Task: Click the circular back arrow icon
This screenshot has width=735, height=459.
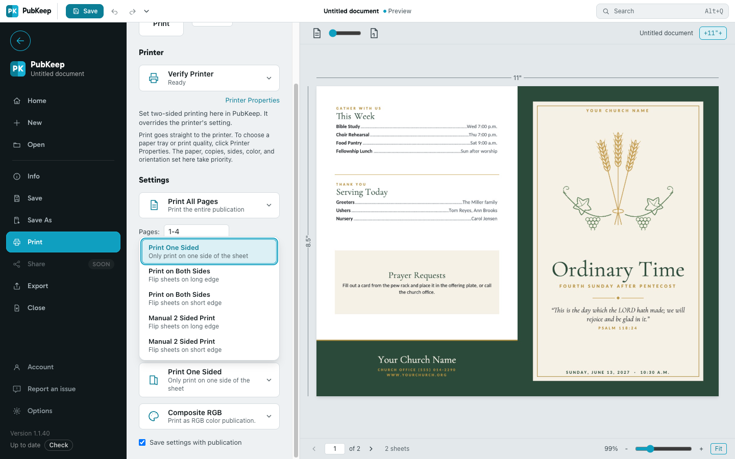Action: [x=20, y=41]
